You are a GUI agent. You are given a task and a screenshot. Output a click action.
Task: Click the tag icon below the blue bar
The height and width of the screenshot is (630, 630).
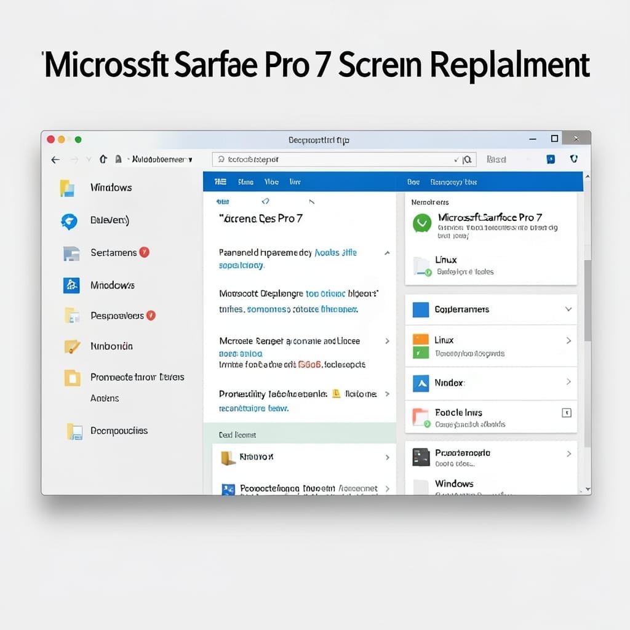pyautogui.click(x=265, y=201)
